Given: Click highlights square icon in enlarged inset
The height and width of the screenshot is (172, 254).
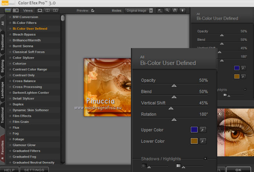Looking at the screenshot, I should (x=179, y=165).
